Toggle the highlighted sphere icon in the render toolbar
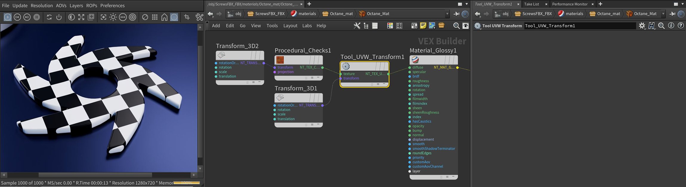Image resolution: width=686 pixels, height=187 pixels. tap(174, 17)
